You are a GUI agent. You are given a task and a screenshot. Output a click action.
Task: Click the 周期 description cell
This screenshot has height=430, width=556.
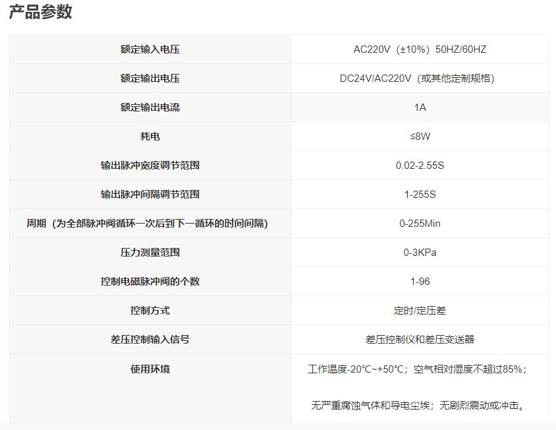(x=150, y=222)
